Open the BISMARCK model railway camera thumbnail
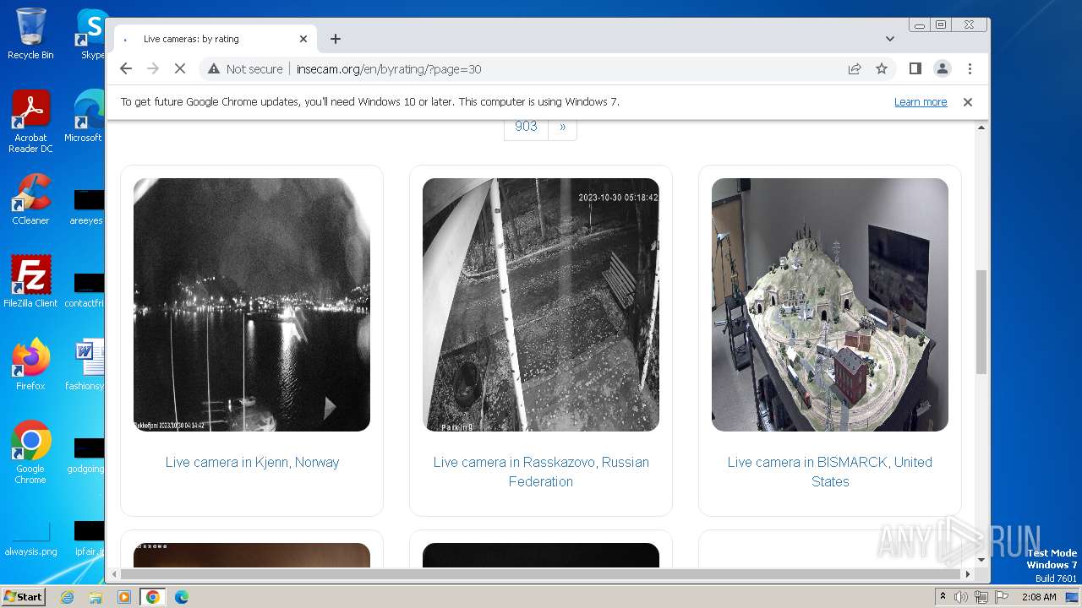The width and height of the screenshot is (1082, 608). point(830,305)
